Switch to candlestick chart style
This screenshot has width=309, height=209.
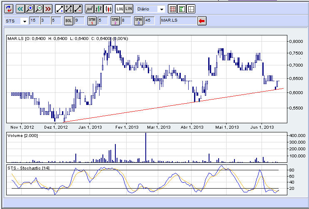click(x=108, y=9)
